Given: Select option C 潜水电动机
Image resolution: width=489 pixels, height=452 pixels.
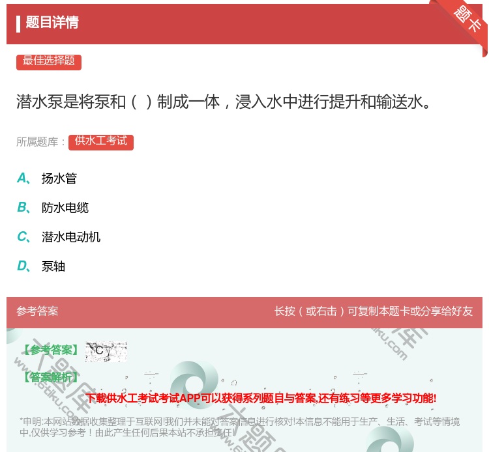Looking at the screenshot, I should click(59, 237).
